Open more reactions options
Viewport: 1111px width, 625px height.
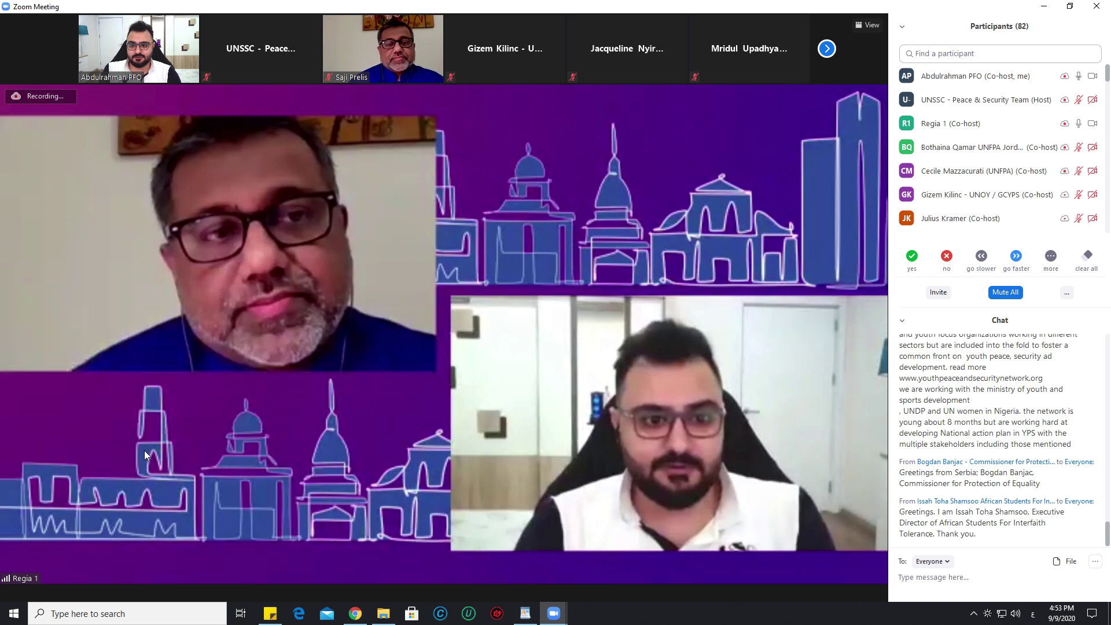[x=1051, y=256]
